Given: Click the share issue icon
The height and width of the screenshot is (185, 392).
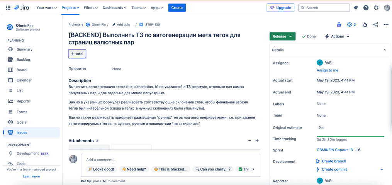Looking at the screenshot, I should (x=375, y=24).
